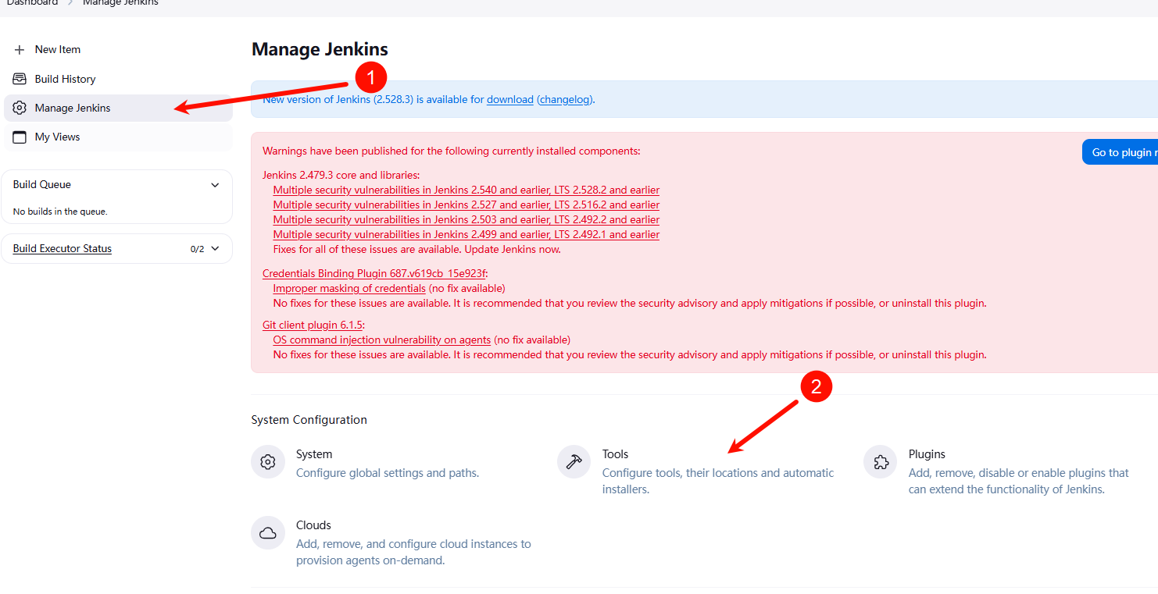The image size is (1158, 594).
Task: Open Git client plugin 6.1.5 link
Action: point(313,325)
